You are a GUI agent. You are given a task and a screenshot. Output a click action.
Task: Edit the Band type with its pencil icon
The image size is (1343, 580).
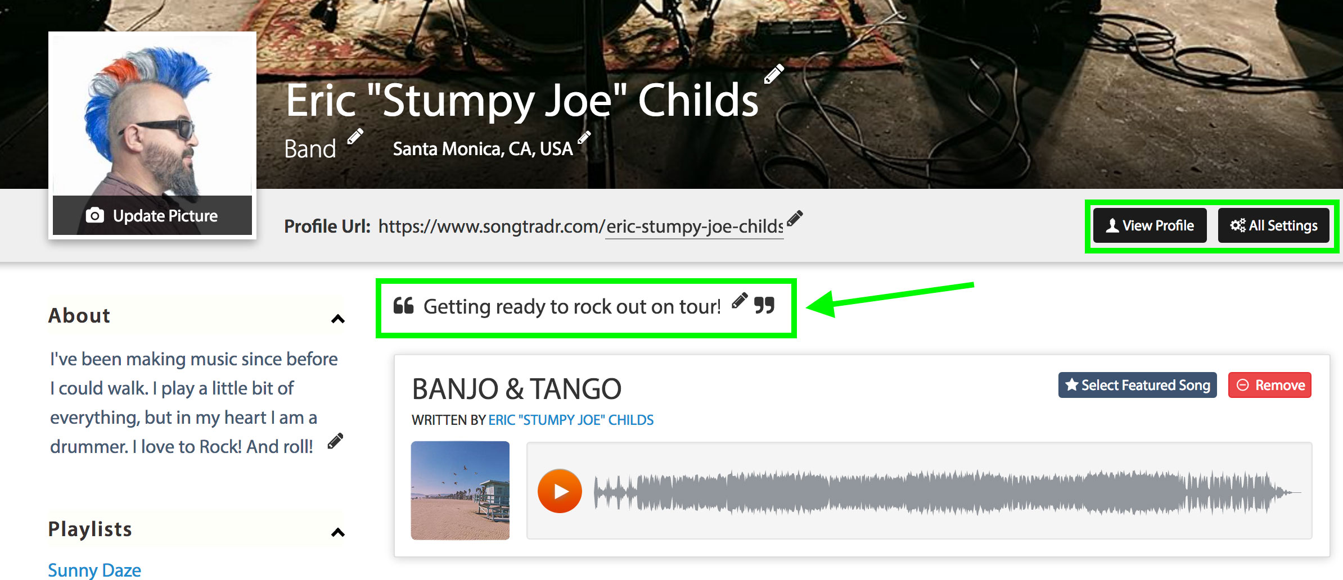tap(355, 137)
